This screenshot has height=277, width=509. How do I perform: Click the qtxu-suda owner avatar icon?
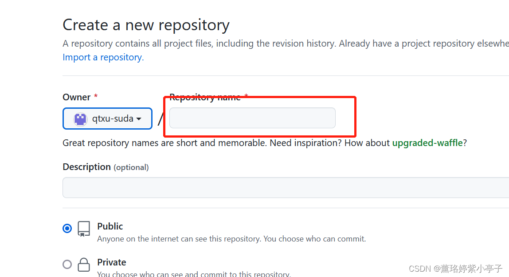pyautogui.click(x=80, y=119)
